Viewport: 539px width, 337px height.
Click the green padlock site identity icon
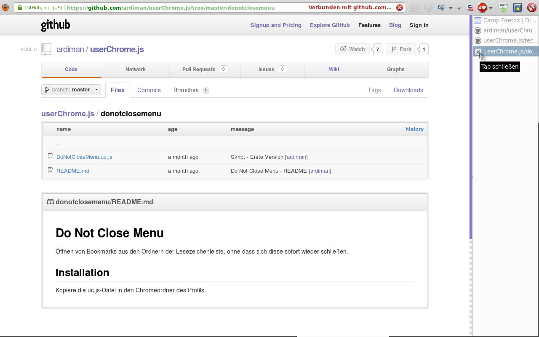pyautogui.click(x=20, y=8)
